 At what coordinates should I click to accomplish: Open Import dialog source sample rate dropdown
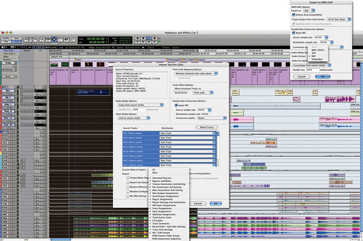point(204,110)
